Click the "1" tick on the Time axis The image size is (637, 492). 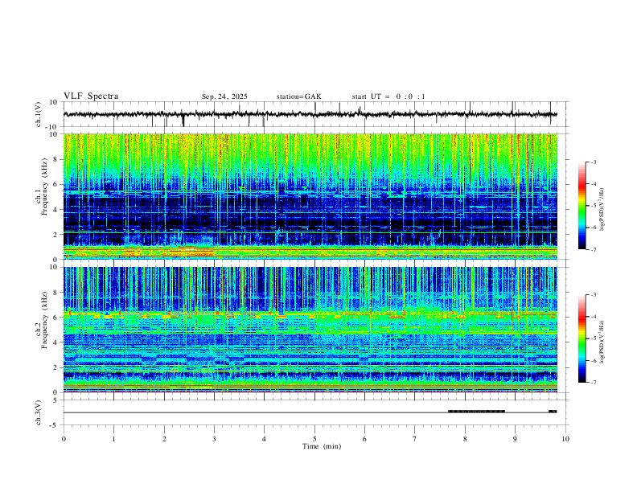click(113, 439)
